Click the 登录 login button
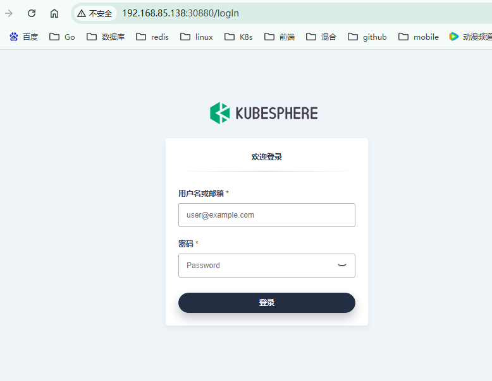492x381 pixels. [x=267, y=303]
